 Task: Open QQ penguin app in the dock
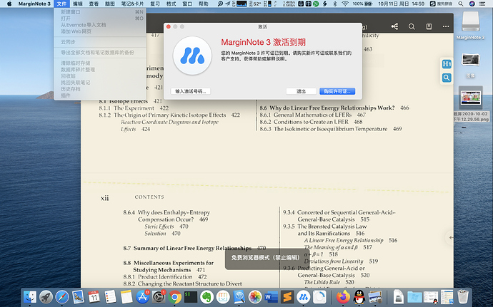coord(359,296)
